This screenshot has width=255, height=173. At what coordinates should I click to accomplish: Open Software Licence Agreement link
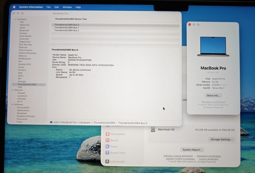pos(178,156)
